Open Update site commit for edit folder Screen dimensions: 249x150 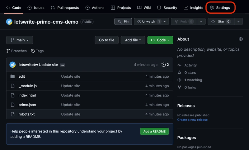pos(71,76)
